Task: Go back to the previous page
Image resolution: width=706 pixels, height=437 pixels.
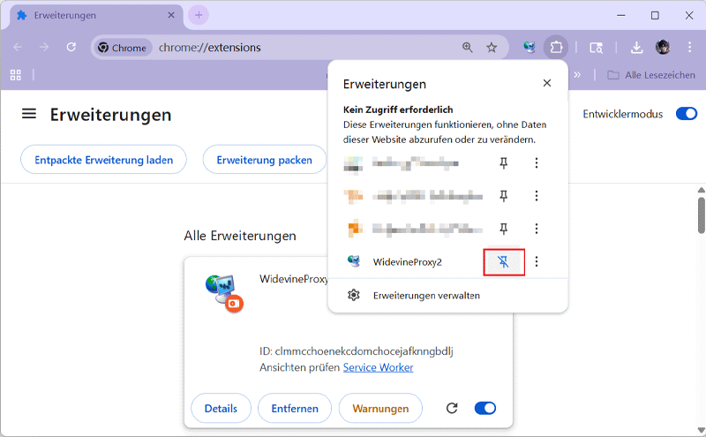Action: click(x=18, y=47)
